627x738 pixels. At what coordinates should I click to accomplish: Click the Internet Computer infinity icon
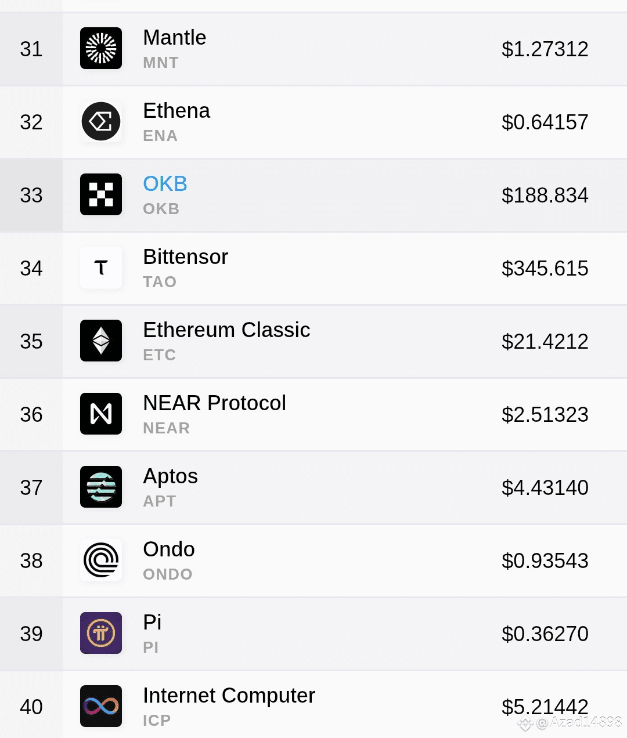101,706
